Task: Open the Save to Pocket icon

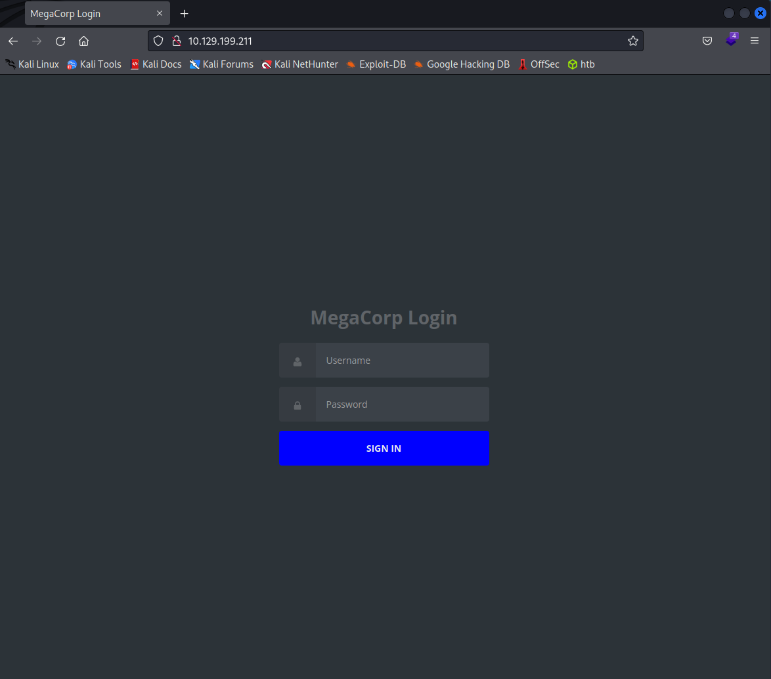Action: [707, 41]
